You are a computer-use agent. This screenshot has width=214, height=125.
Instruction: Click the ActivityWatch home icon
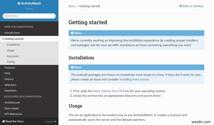click(x=19, y=3)
